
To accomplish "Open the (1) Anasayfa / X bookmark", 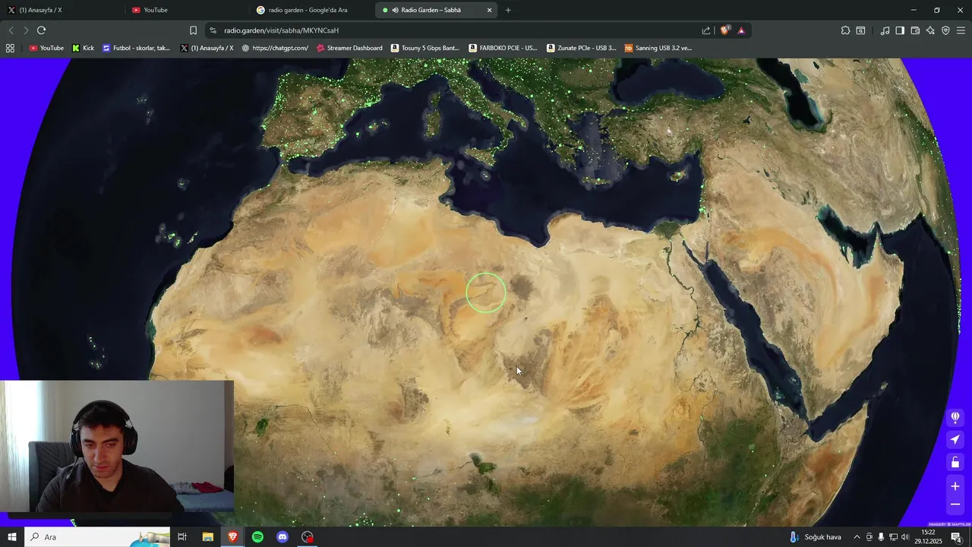I will (x=207, y=48).
